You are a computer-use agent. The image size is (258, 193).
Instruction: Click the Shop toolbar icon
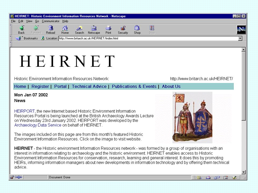(137, 30)
